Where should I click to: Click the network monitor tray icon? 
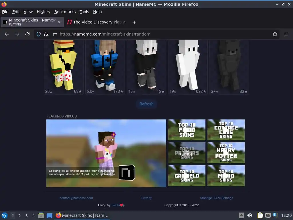click(268, 215)
